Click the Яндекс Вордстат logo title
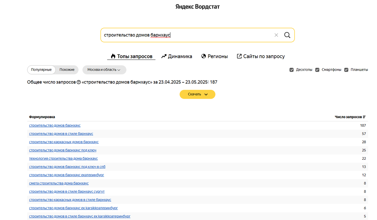The height and width of the screenshot is (220, 377). click(x=197, y=7)
